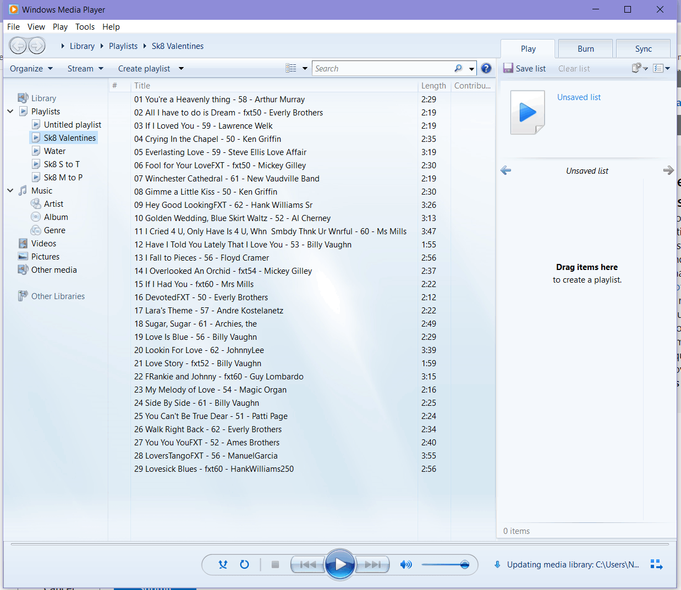Screen dimensions: 681x590
Task: Toggle shuffle mode
Action: (x=223, y=564)
